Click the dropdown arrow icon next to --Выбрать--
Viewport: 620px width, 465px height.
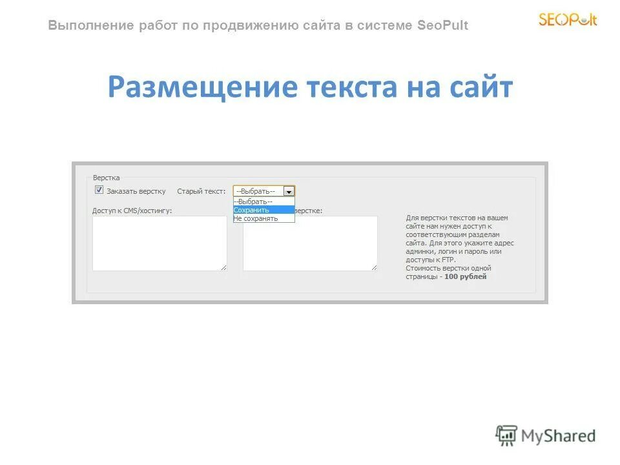pos(289,191)
